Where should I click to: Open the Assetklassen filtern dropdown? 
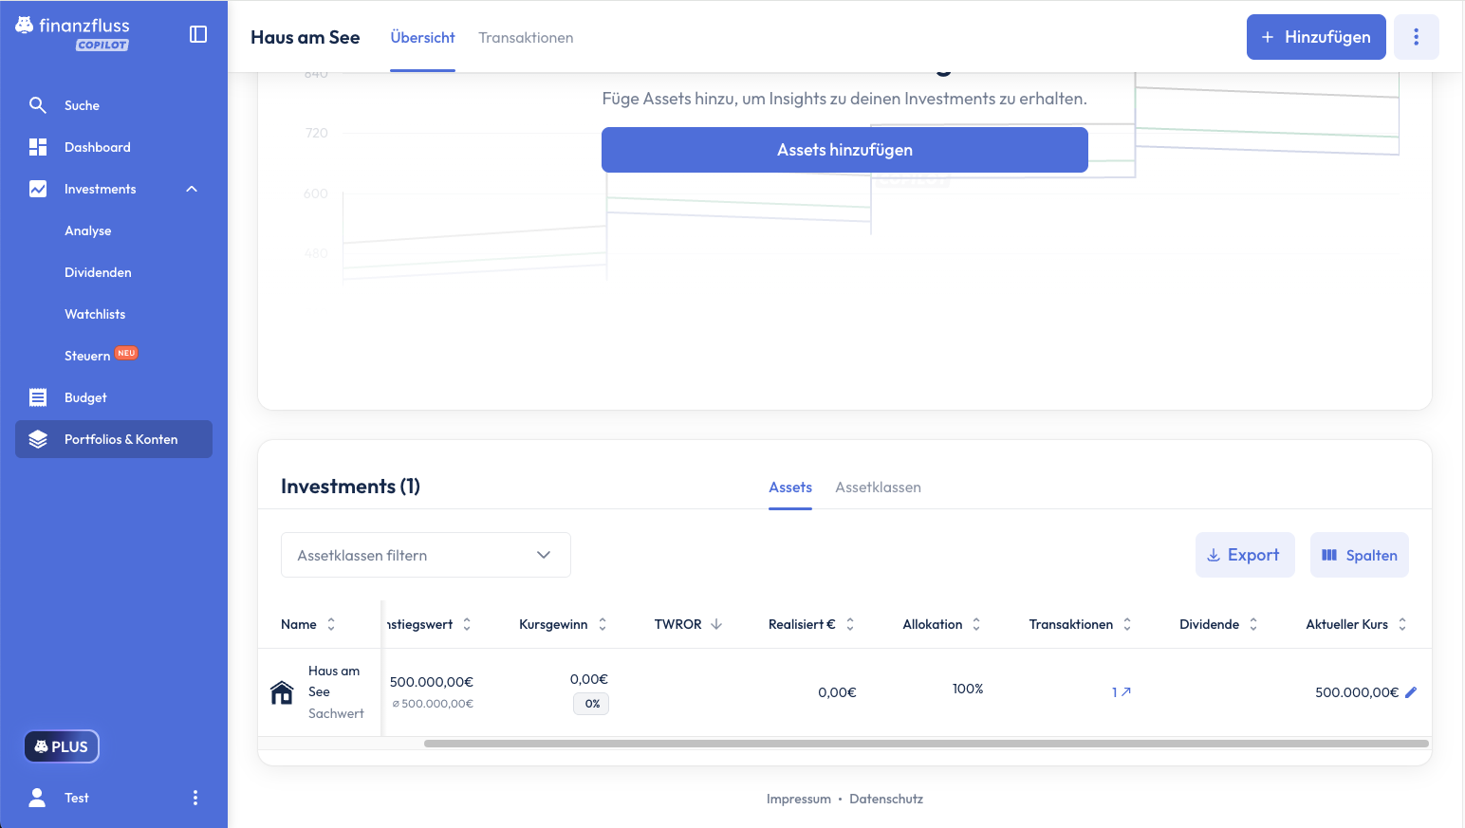click(x=425, y=555)
